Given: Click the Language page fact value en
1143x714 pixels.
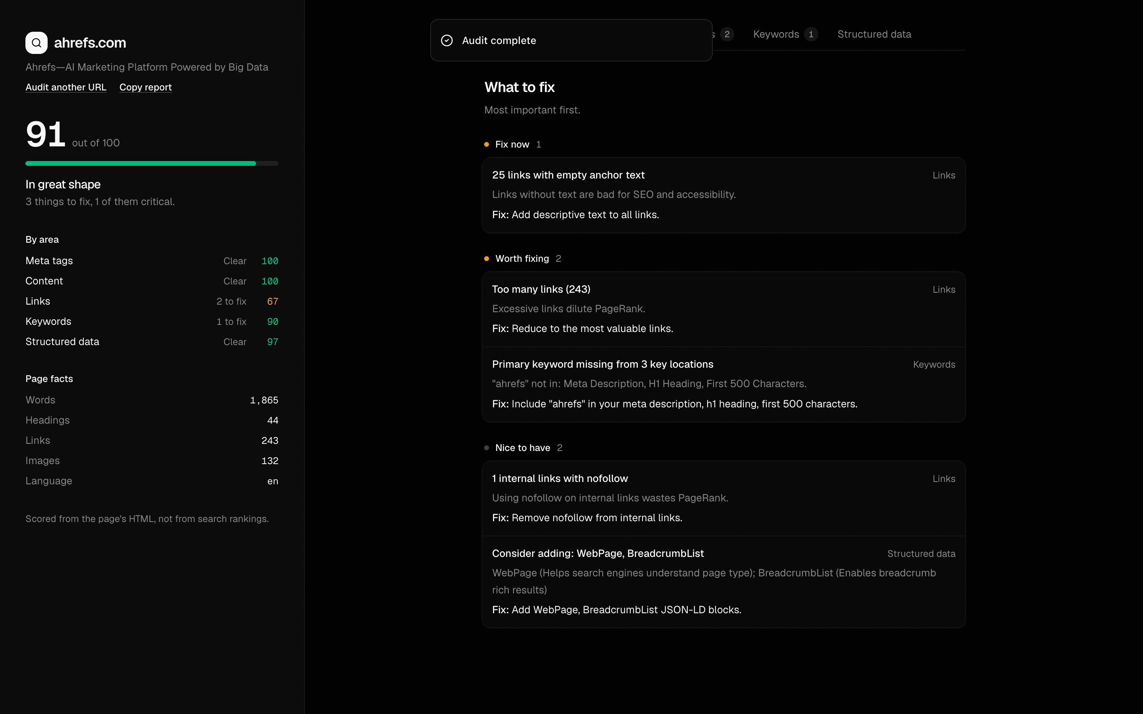Looking at the screenshot, I should click(273, 481).
